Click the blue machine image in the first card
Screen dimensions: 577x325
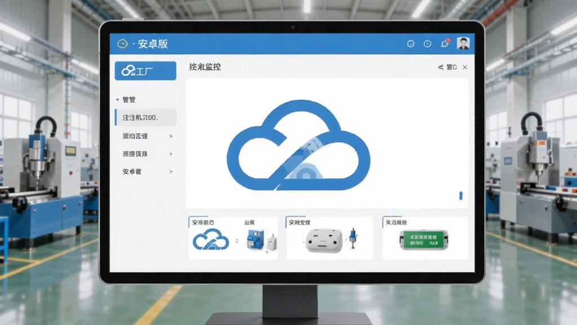pyautogui.click(x=256, y=239)
